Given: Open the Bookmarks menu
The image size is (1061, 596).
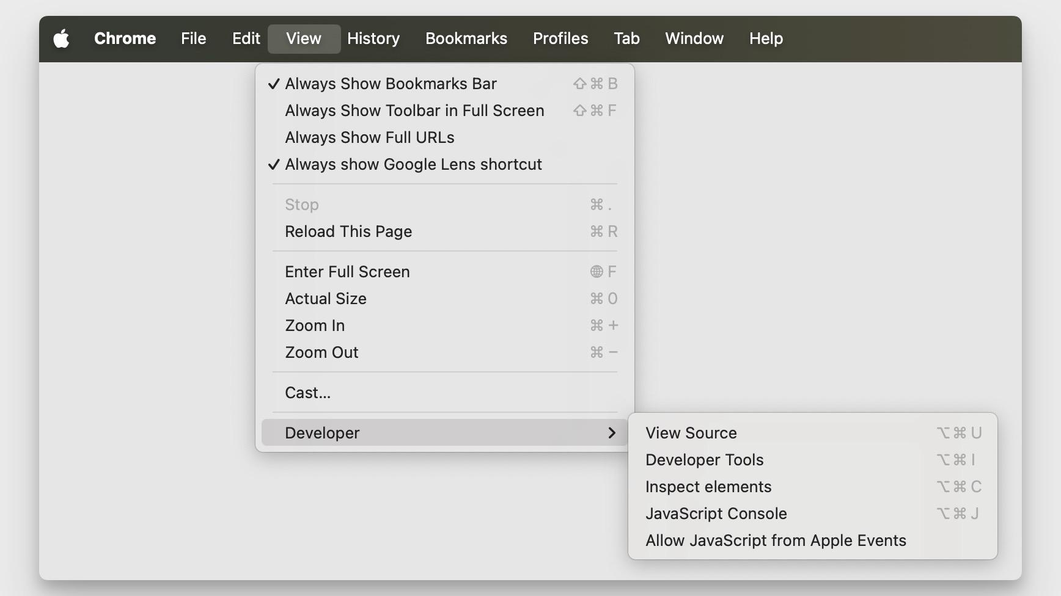Looking at the screenshot, I should pyautogui.click(x=466, y=38).
